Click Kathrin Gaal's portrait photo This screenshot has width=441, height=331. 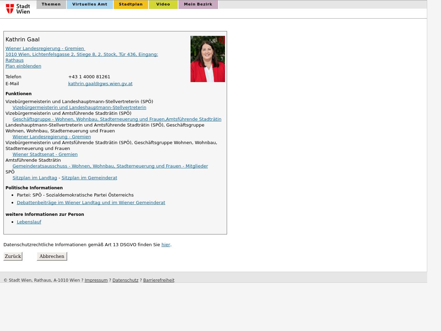[207, 59]
